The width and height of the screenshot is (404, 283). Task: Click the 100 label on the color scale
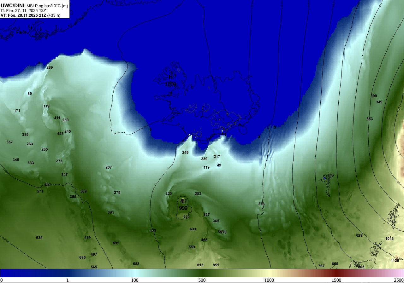click(135, 280)
